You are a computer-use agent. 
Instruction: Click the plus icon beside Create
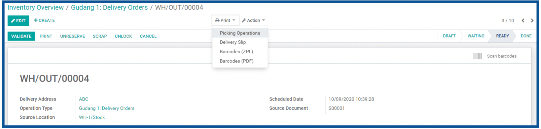pyautogui.click(x=36, y=20)
